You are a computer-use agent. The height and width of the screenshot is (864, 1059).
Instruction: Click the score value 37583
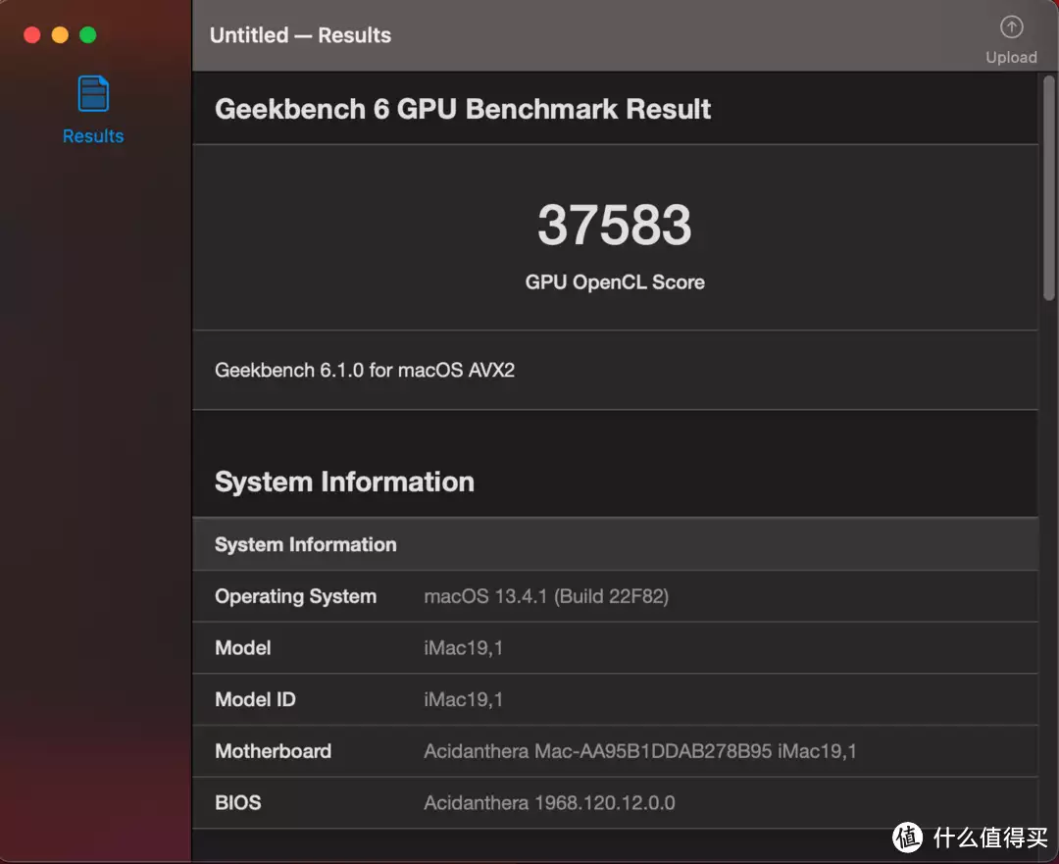(x=615, y=225)
